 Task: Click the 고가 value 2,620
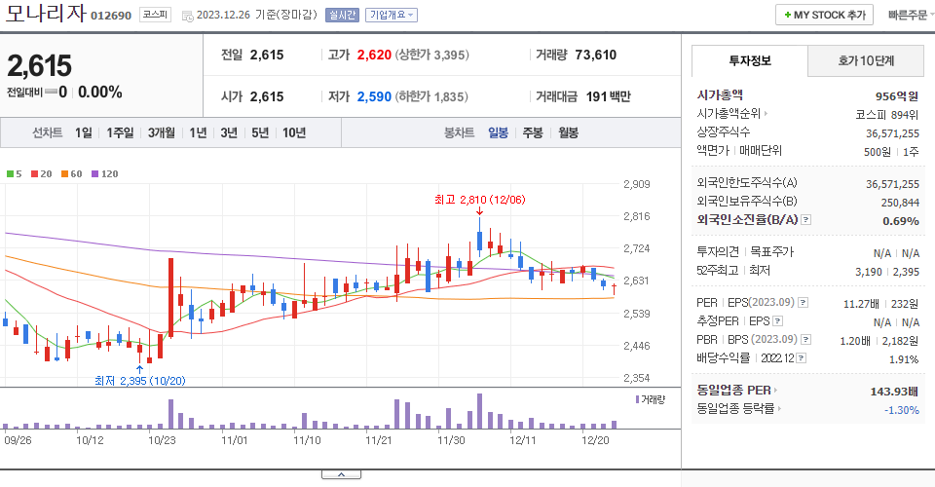(374, 55)
